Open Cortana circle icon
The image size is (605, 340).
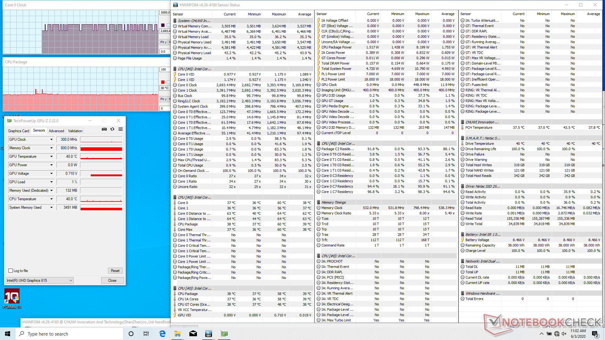pyautogui.click(x=131, y=334)
